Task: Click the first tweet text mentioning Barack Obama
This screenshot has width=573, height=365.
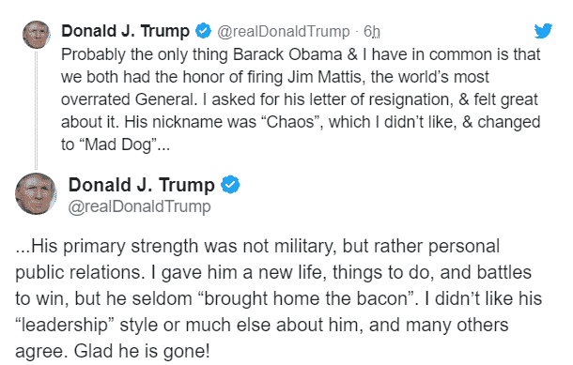Action: click(301, 99)
